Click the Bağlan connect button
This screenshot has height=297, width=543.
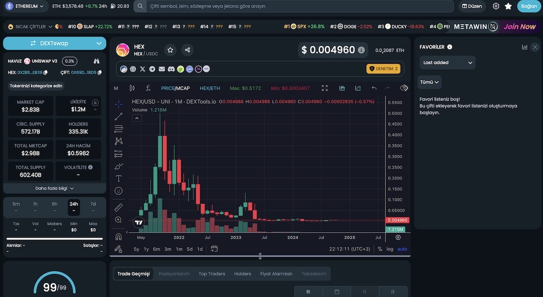click(529, 6)
